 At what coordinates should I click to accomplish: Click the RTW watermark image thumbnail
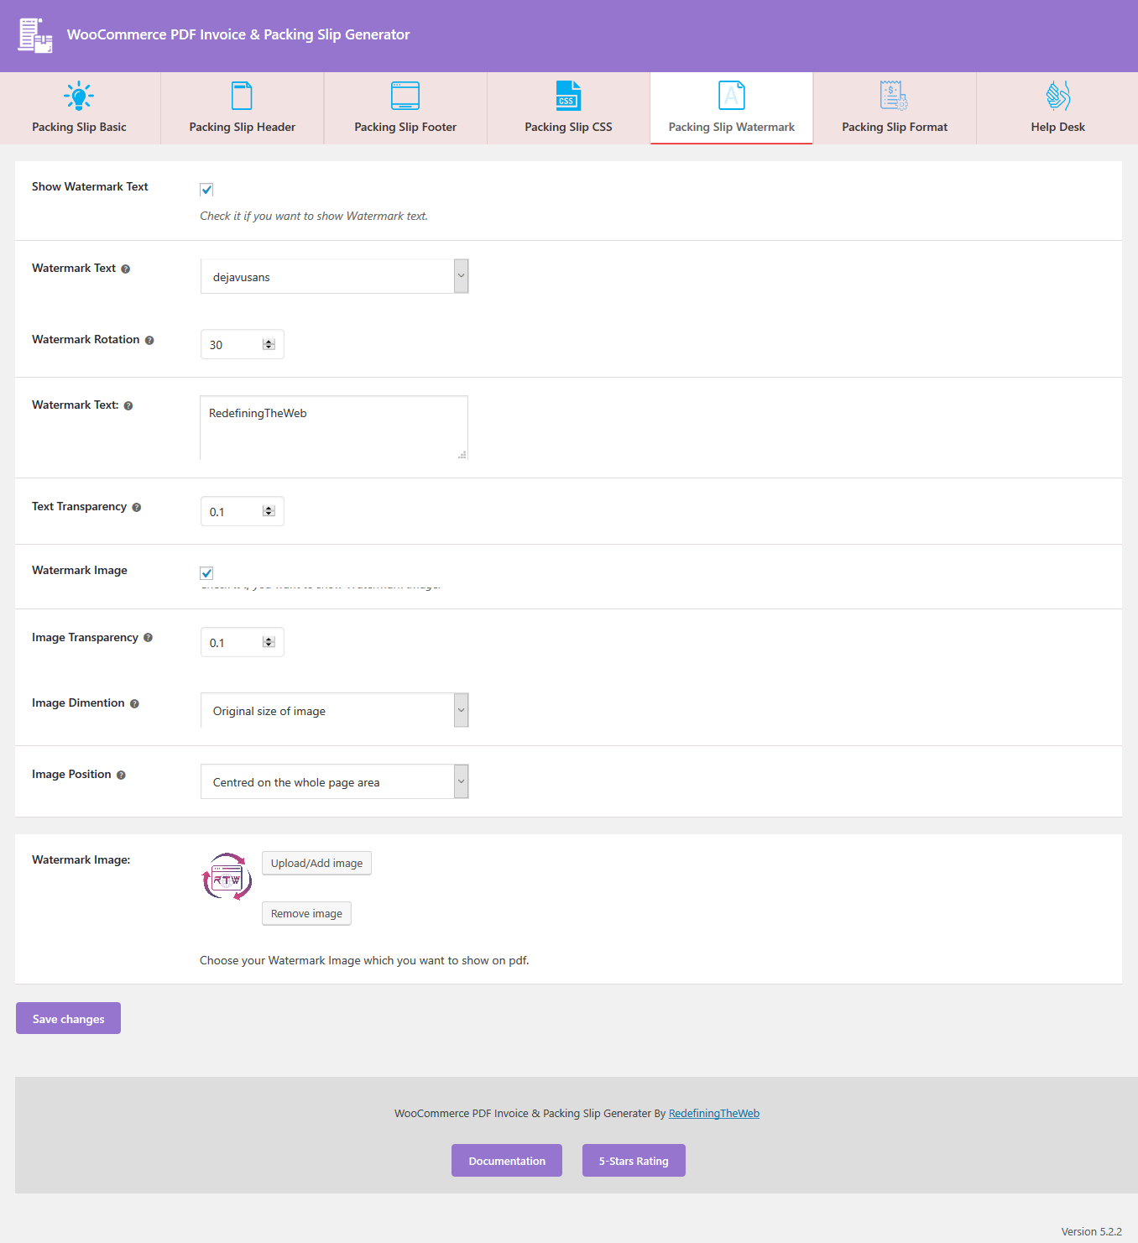226,877
